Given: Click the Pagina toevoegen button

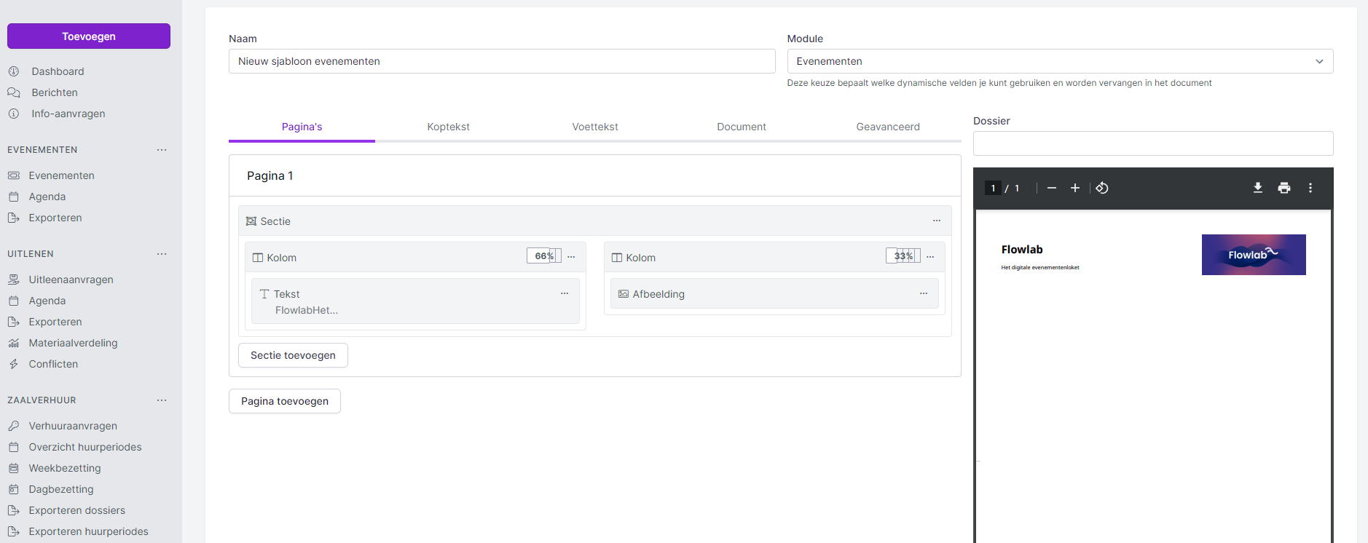Looking at the screenshot, I should coord(285,401).
